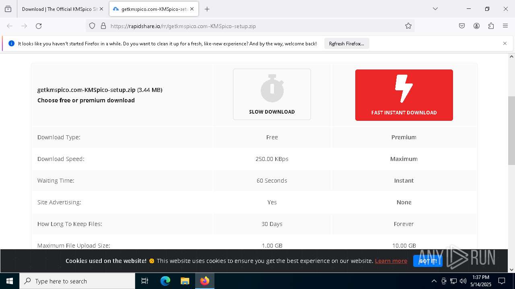Viewport: 515px width, 289px height.
Task: Open File Explorer from taskbar
Action: (x=185, y=281)
